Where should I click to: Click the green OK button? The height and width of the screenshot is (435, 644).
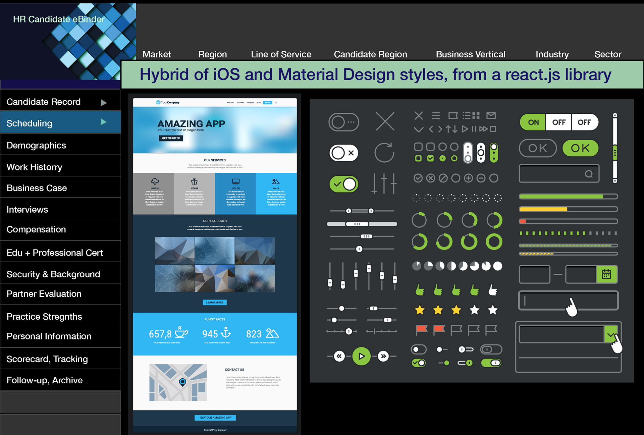tap(580, 148)
